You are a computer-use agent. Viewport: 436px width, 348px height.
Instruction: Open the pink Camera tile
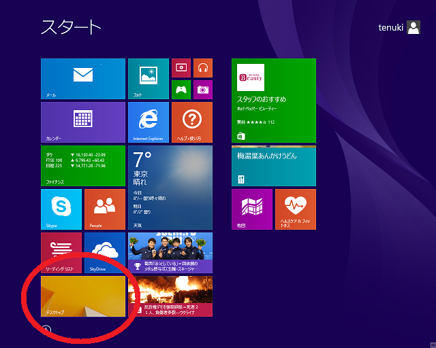coord(202,89)
